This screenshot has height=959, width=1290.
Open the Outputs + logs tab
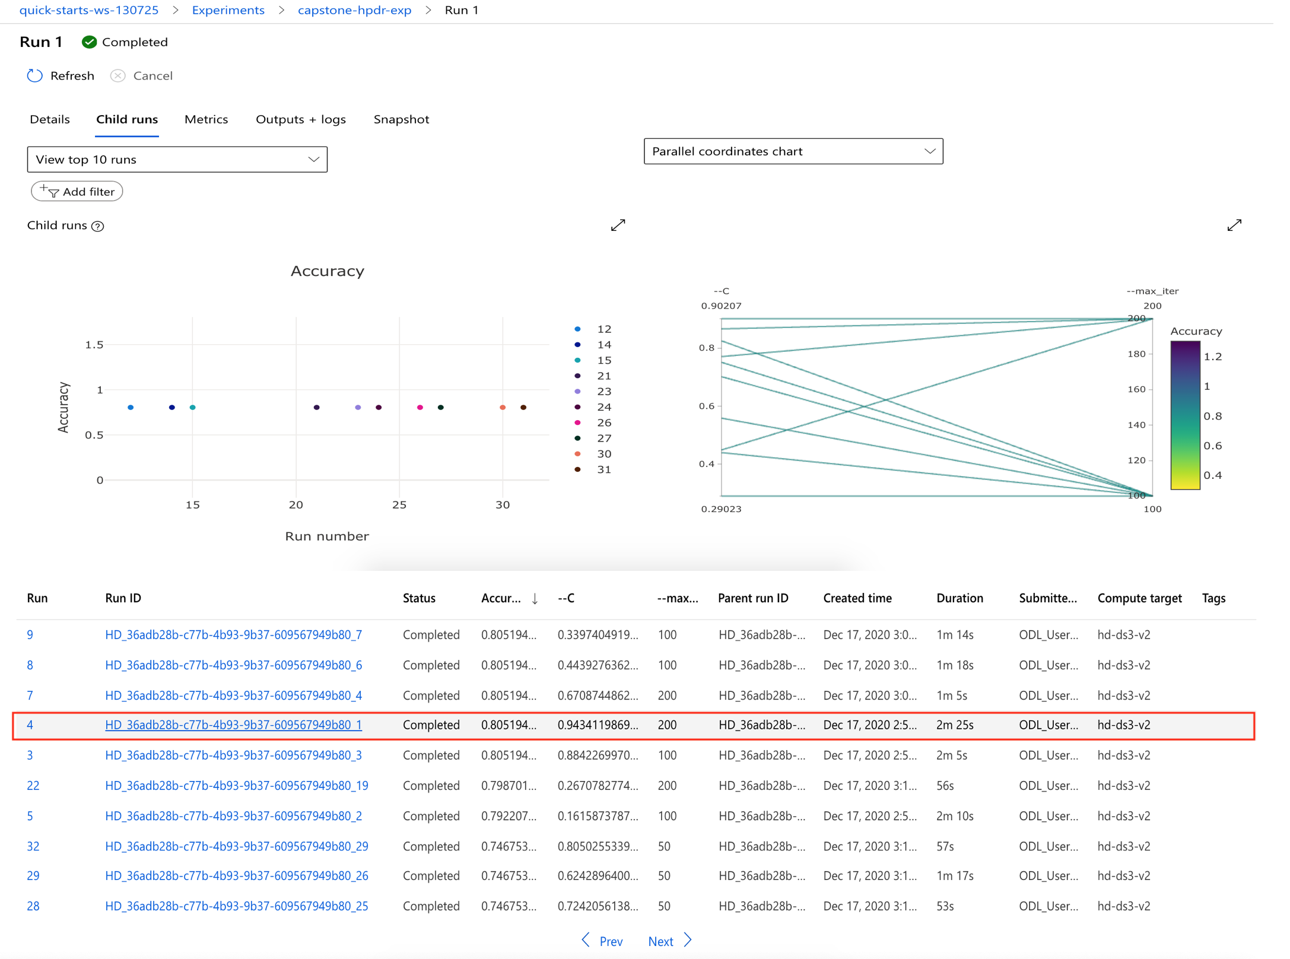click(300, 119)
